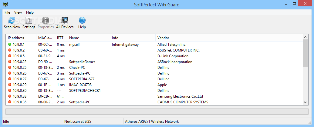Sort by RTT column header
Image resolution: width=314 pixels, height=127 pixels.
(61, 38)
